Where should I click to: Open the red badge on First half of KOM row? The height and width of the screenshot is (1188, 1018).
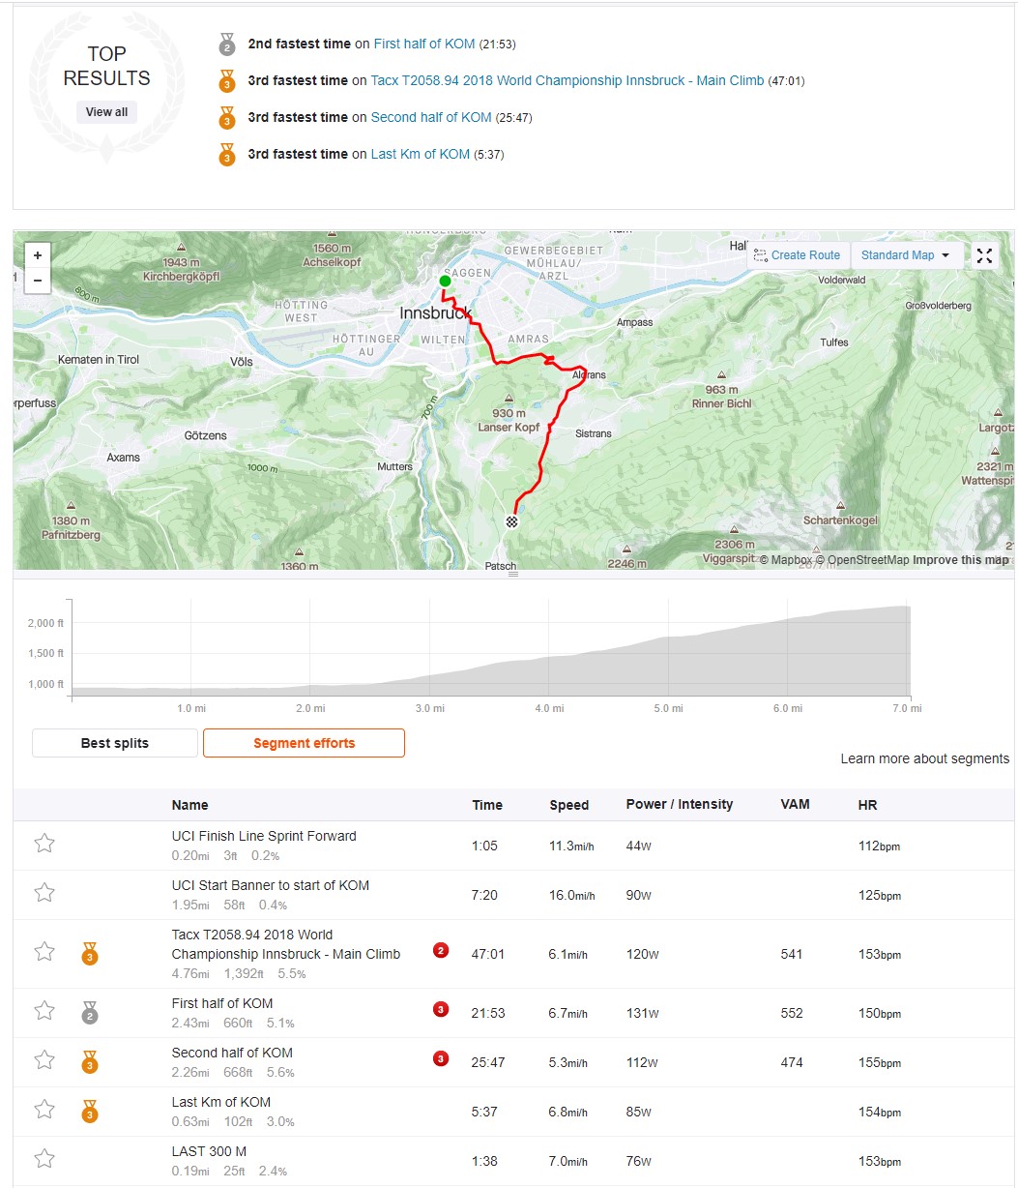[441, 1010]
